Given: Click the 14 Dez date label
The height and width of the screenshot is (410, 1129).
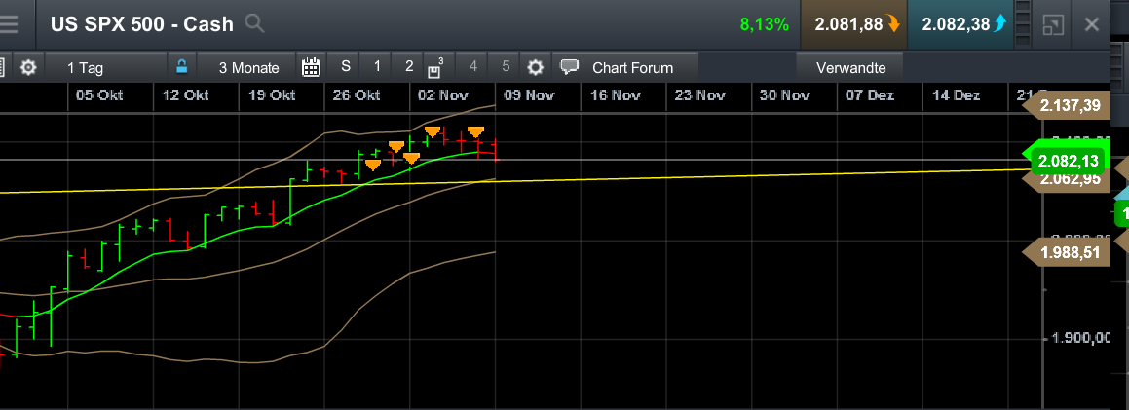Looking at the screenshot, I should pos(956,94).
